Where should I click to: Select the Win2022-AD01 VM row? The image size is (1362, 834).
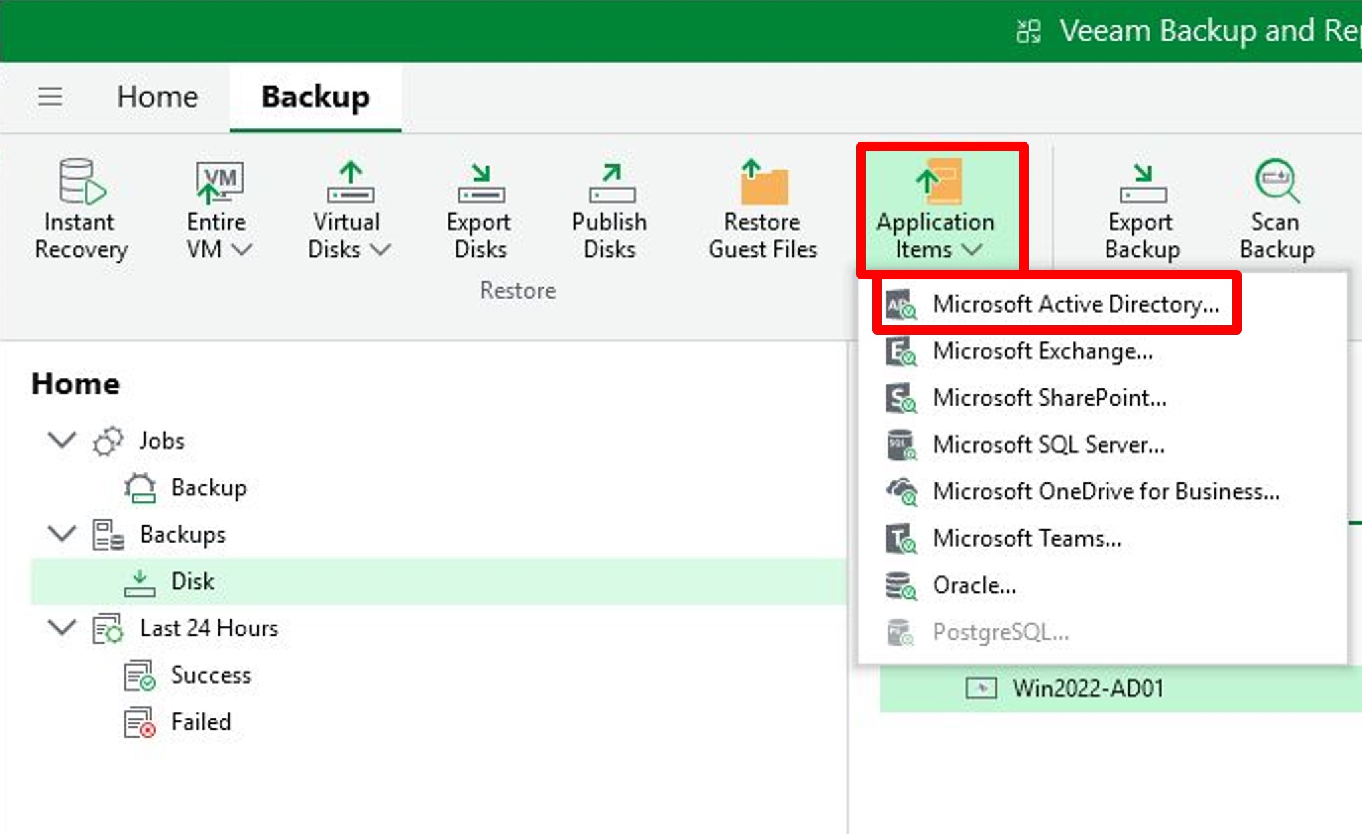point(1120,688)
